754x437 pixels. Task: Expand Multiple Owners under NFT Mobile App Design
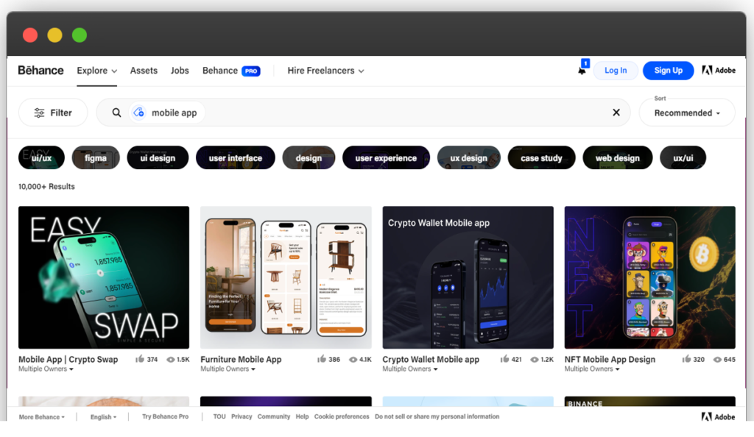click(592, 369)
